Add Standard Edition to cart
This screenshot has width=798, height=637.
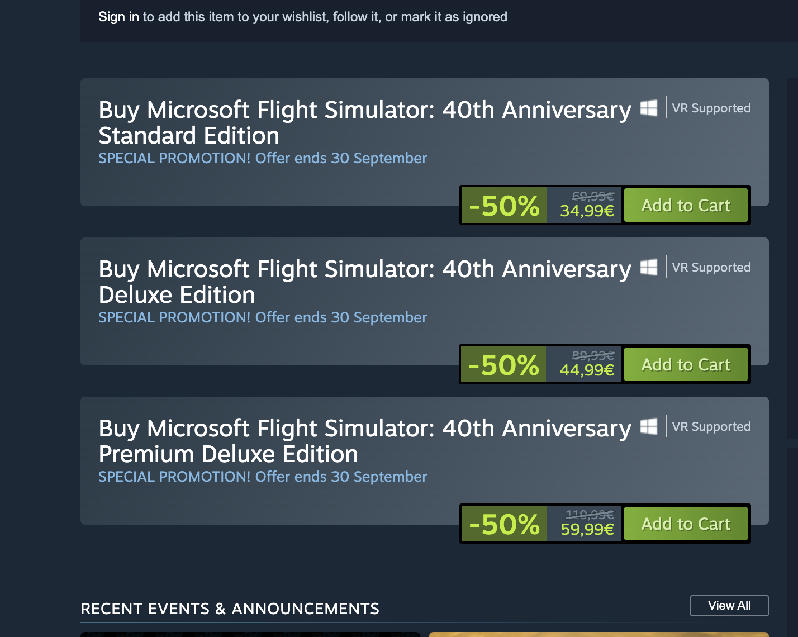(686, 206)
